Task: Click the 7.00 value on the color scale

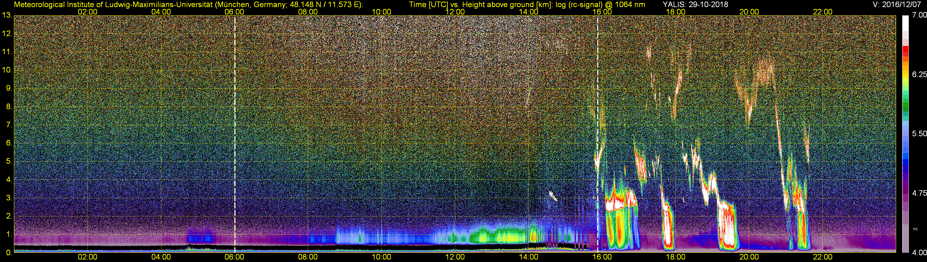Action: tap(919, 15)
